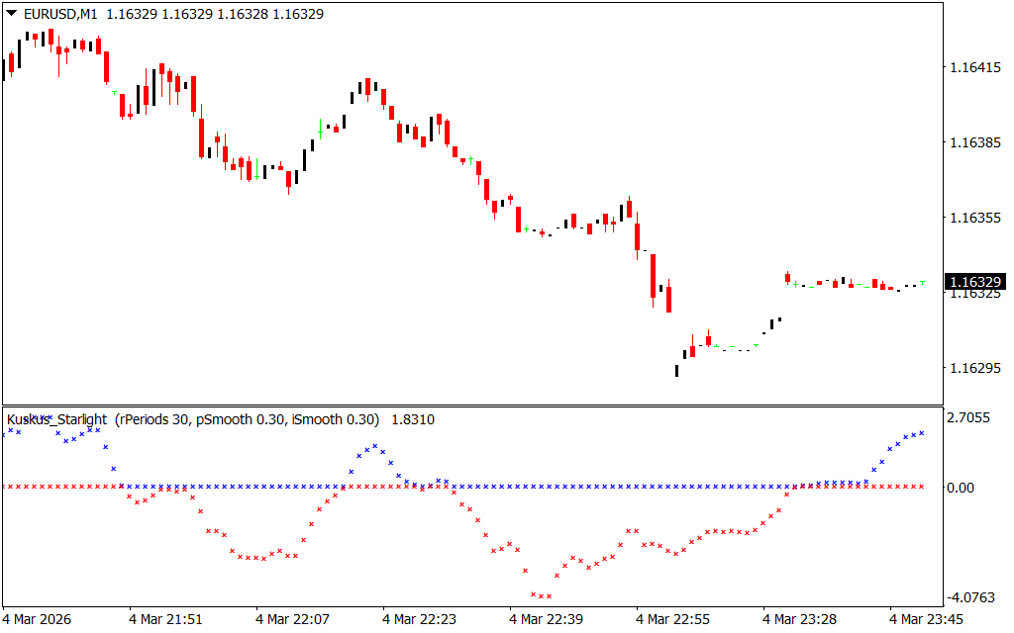This screenshot has height=633, width=1014.
Task: Click the rightmost blue indicator cross
Action: (922, 432)
